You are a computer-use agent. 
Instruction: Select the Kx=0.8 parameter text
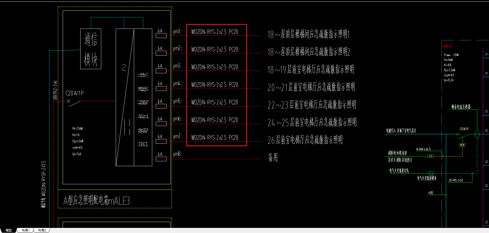coord(447,65)
